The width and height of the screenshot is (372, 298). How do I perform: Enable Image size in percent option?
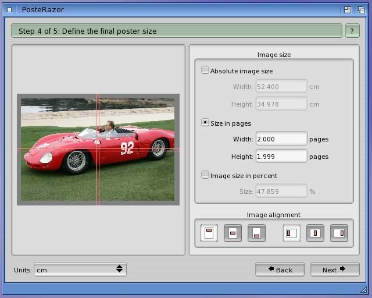click(205, 175)
